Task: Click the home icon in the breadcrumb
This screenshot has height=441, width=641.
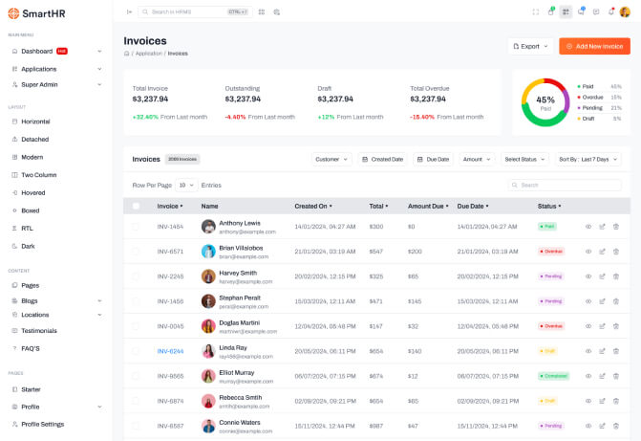Action: click(x=126, y=54)
